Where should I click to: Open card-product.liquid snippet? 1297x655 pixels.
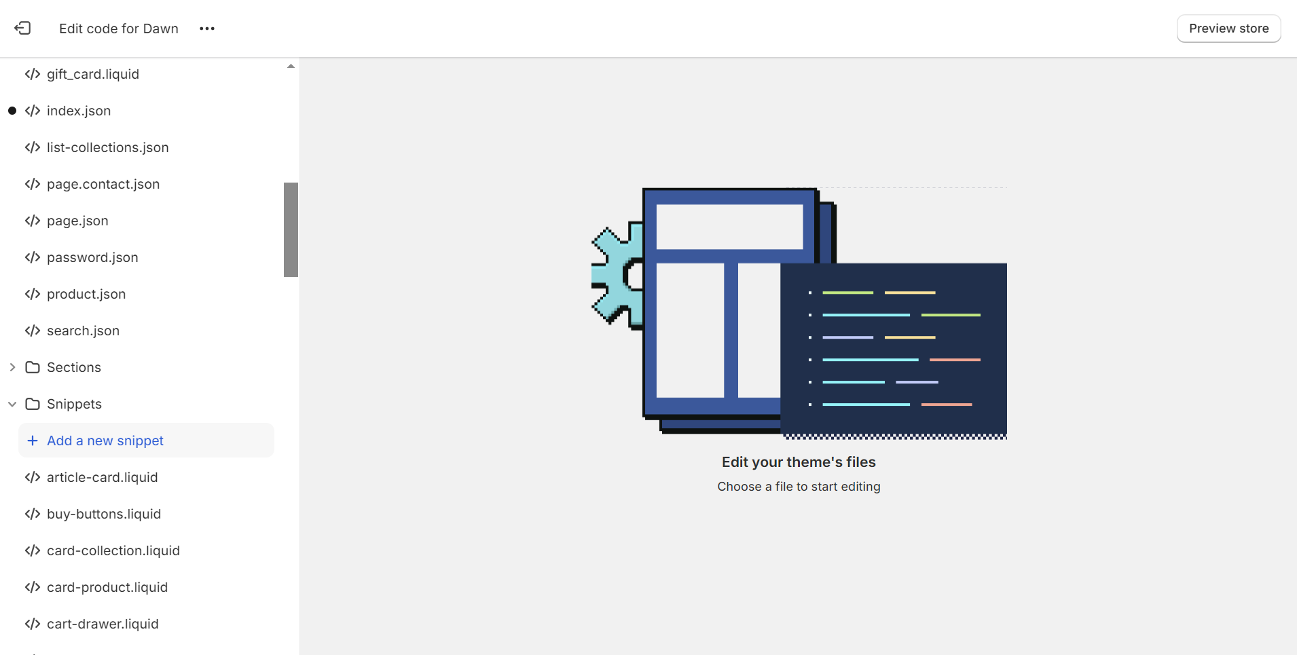pyautogui.click(x=107, y=587)
